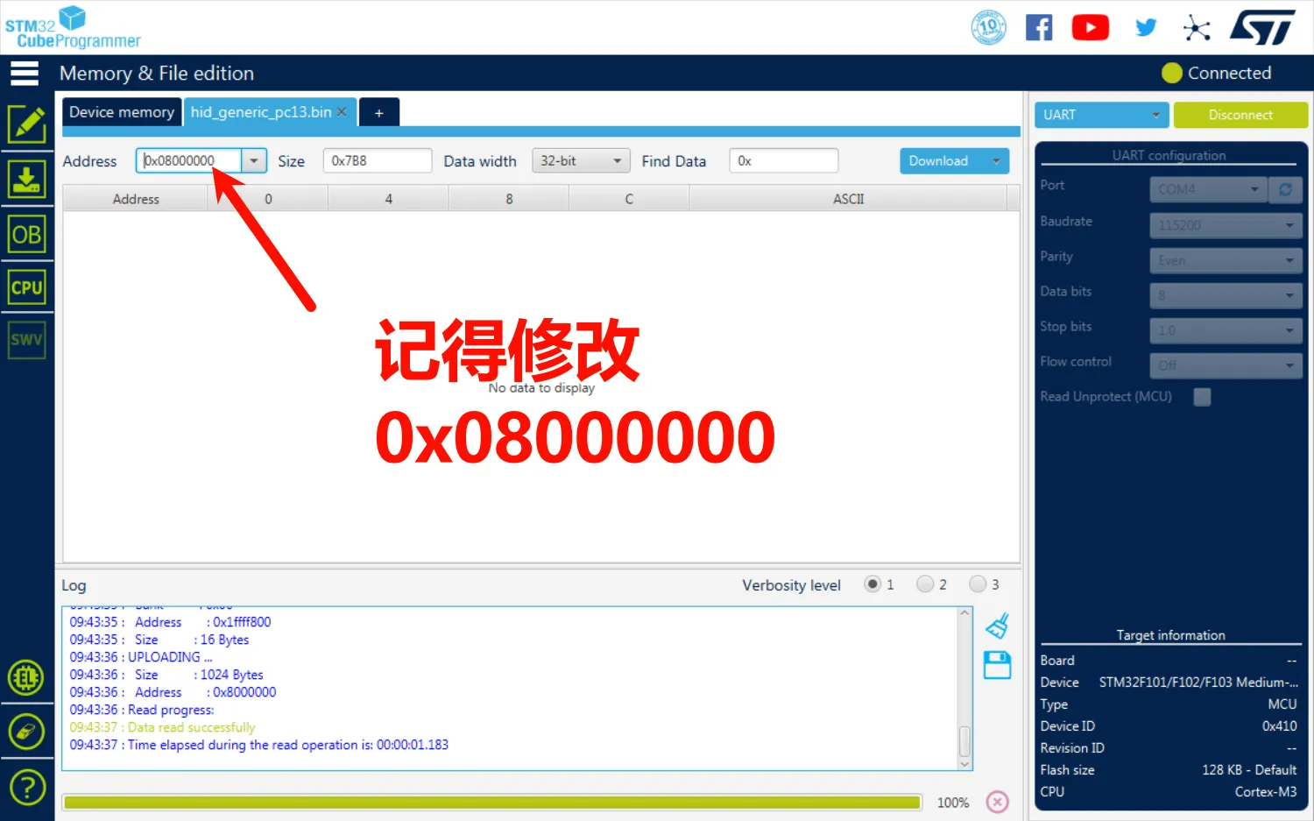Click the Find Data input field
The height and width of the screenshot is (821, 1314).
(x=783, y=161)
